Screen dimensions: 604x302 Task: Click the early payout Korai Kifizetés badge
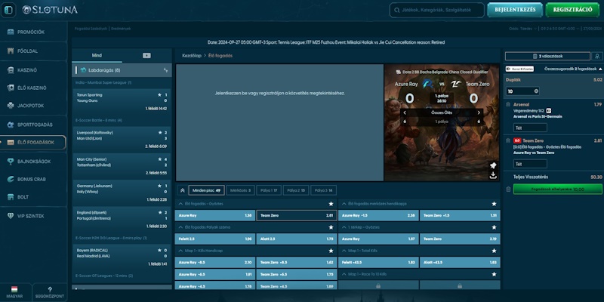click(x=519, y=69)
